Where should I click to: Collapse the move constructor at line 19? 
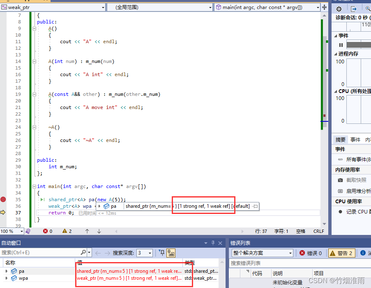point(34,94)
